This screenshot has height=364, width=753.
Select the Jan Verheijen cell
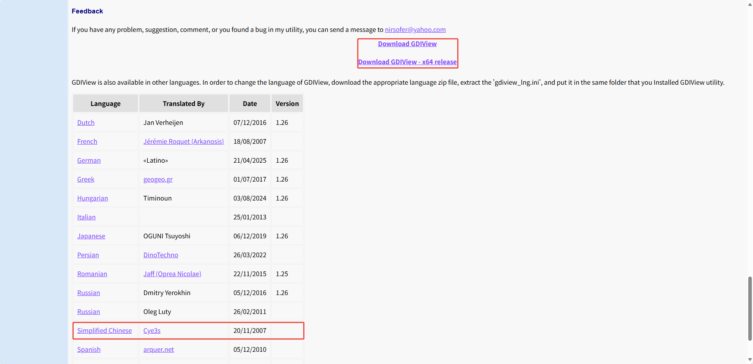(184, 123)
